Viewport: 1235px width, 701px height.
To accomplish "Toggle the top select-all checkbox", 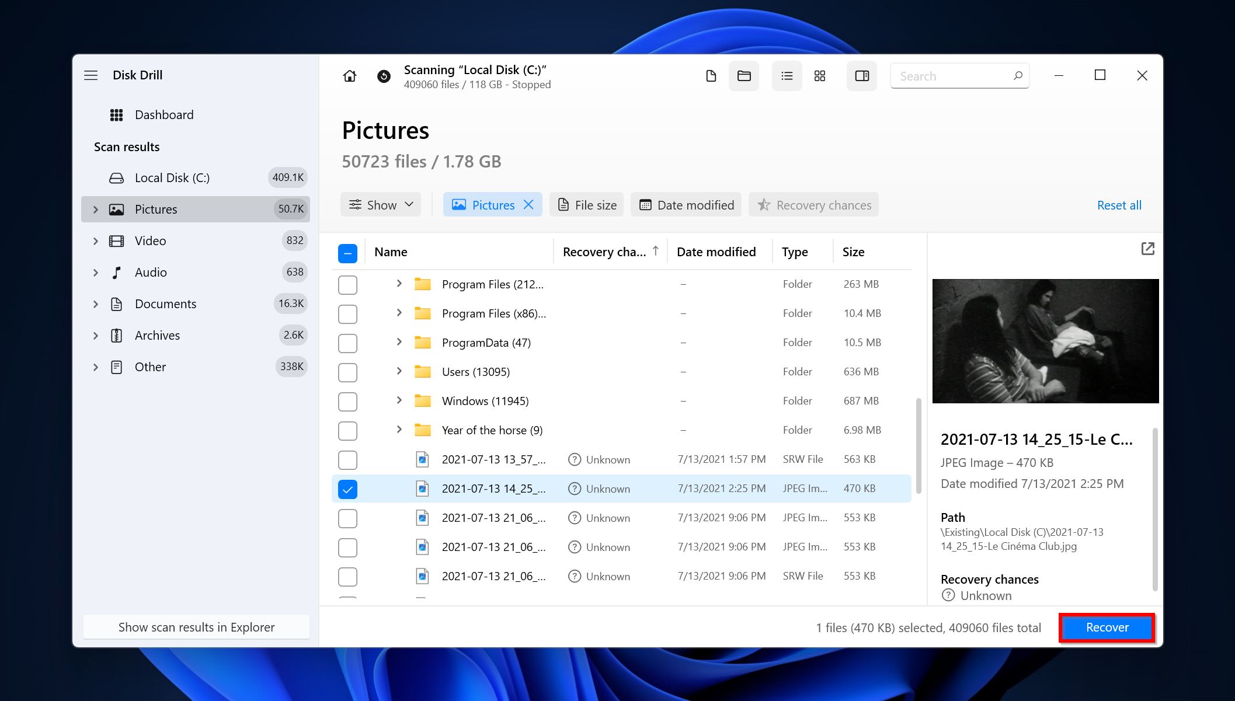I will [347, 252].
